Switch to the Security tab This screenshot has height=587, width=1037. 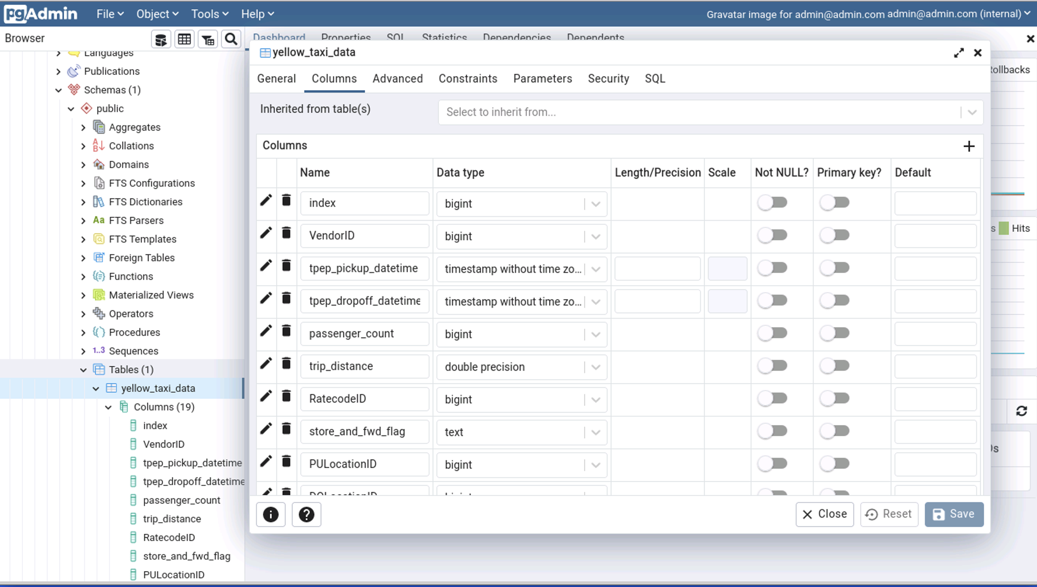(608, 79)
